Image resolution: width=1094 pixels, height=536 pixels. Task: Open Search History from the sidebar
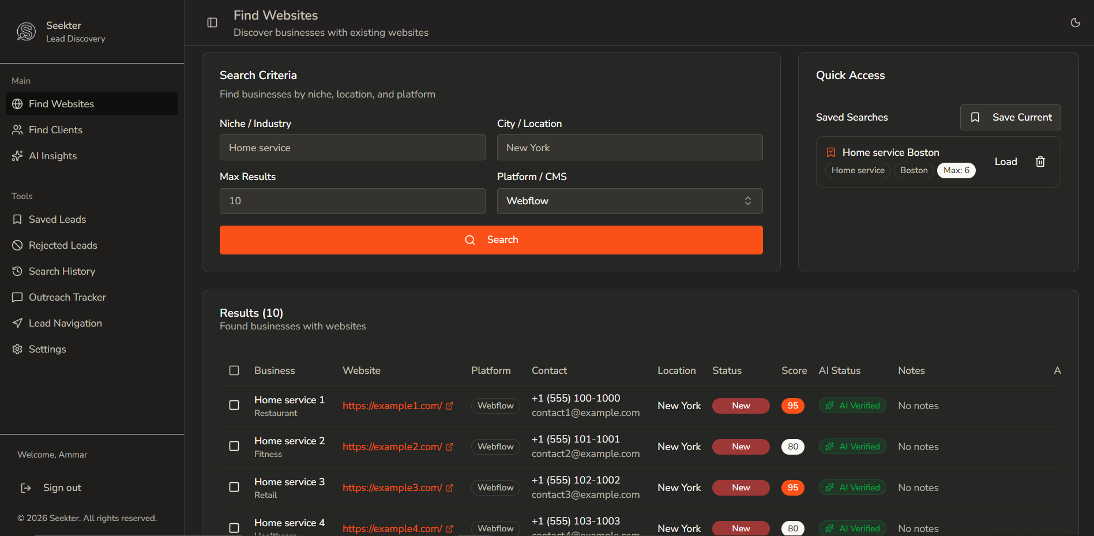pos(62,271)
